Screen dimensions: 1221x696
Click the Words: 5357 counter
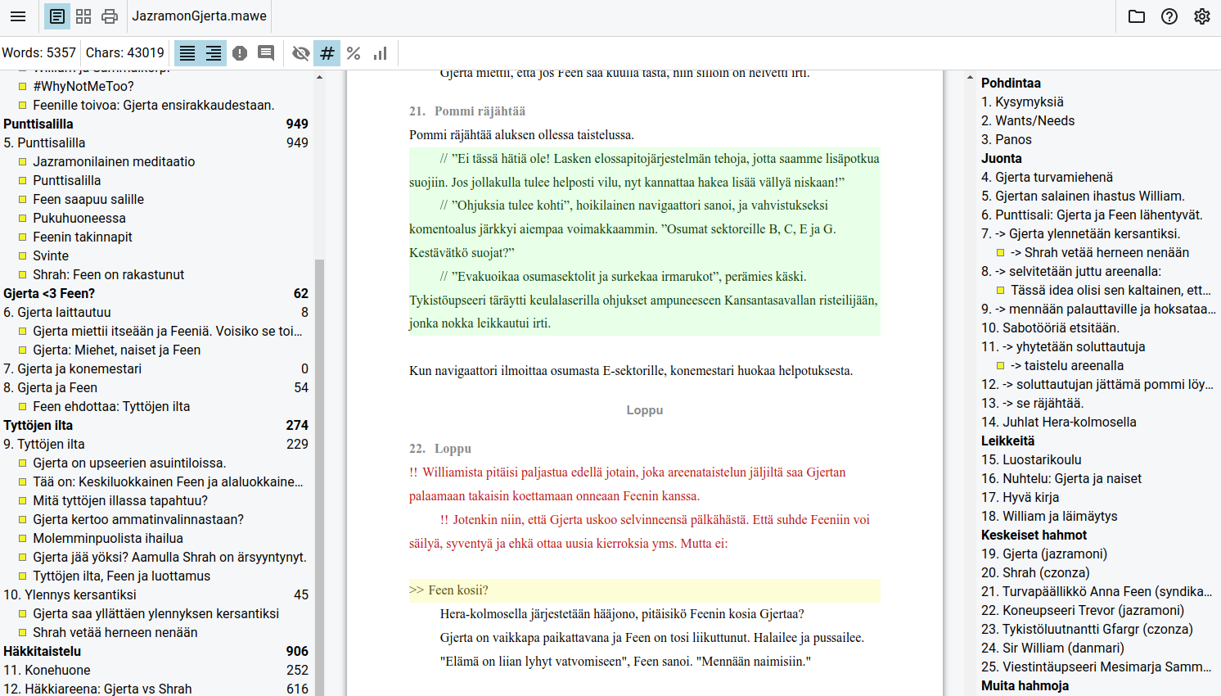(x=38, y=52)
